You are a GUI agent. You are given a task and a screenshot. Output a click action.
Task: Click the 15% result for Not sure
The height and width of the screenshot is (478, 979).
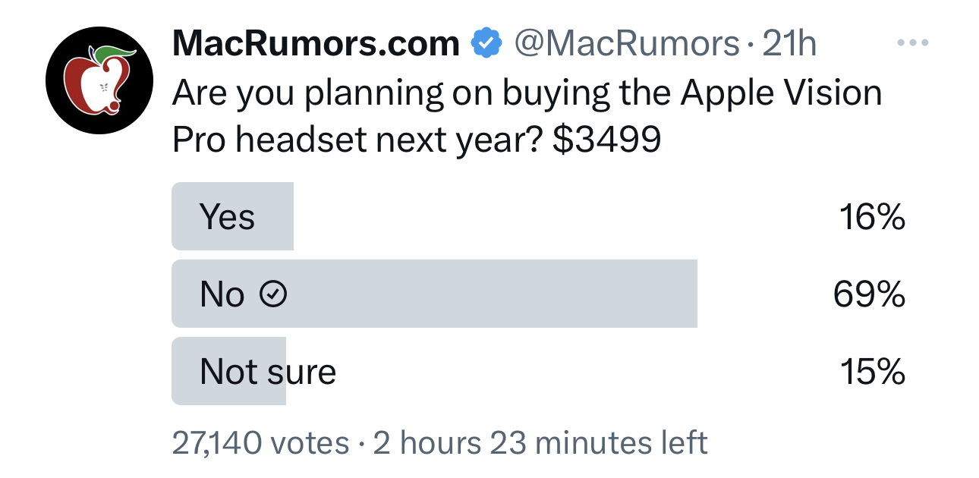pos(872,372)
